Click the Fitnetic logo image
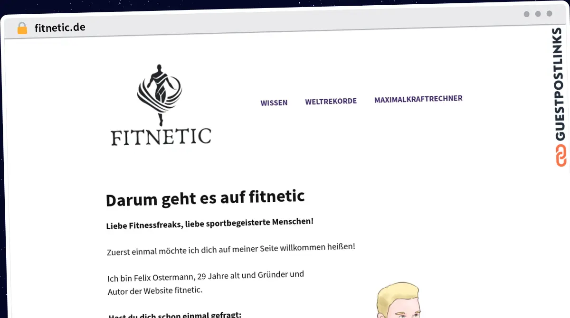The height and width of the screenshot is (318, 570). 161,105
